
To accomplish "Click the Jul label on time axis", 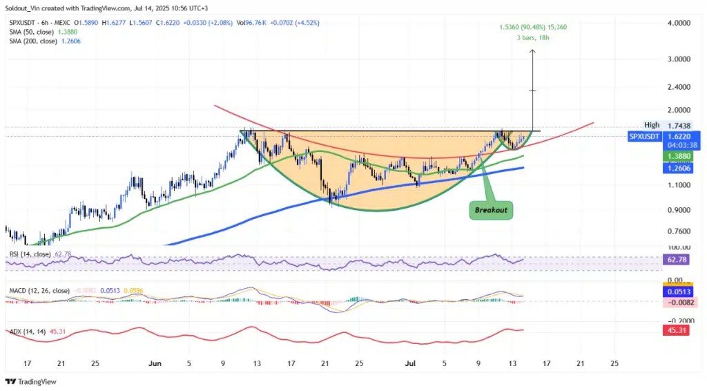I will coord(410,362).
